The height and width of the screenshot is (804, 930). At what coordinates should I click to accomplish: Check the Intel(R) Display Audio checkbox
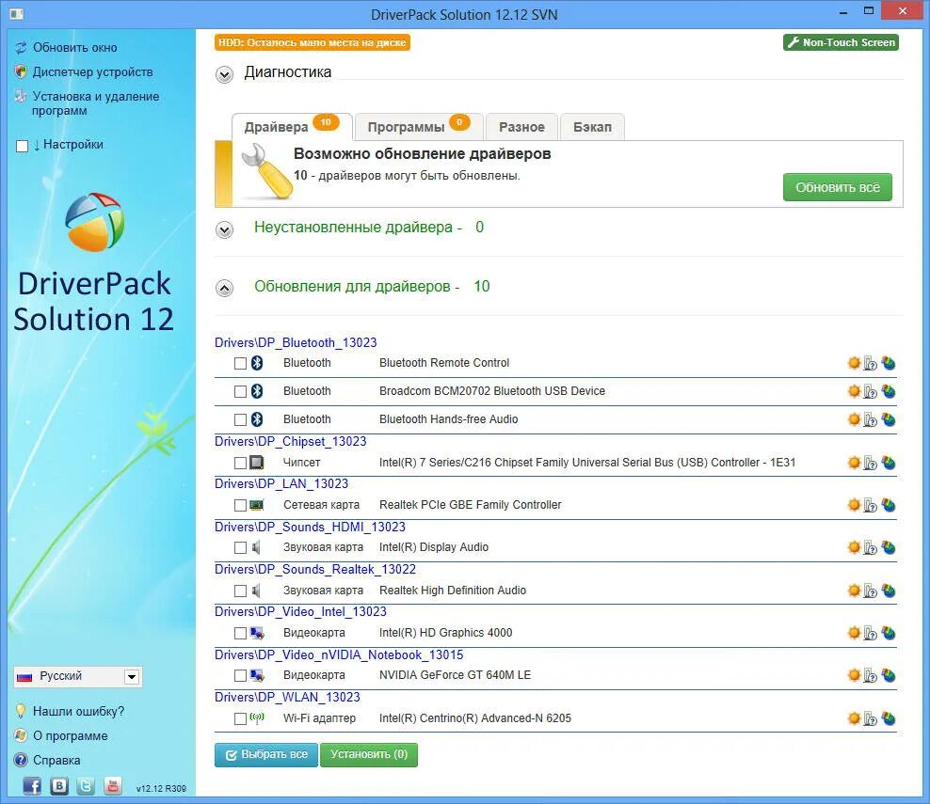click(240, 548)
